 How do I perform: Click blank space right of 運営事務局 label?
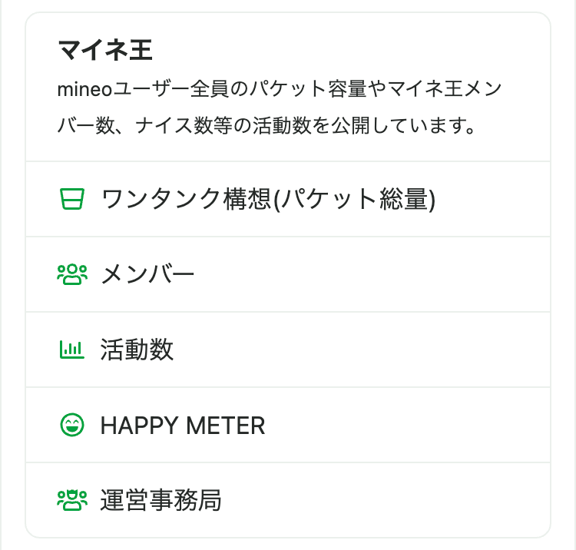point(384,501)
